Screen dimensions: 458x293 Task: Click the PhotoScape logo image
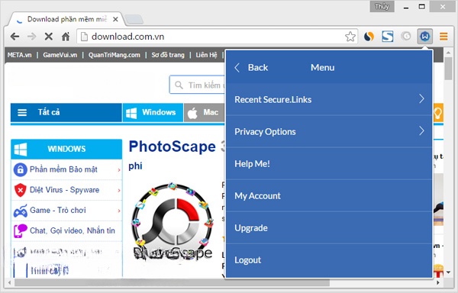(173, 221)
